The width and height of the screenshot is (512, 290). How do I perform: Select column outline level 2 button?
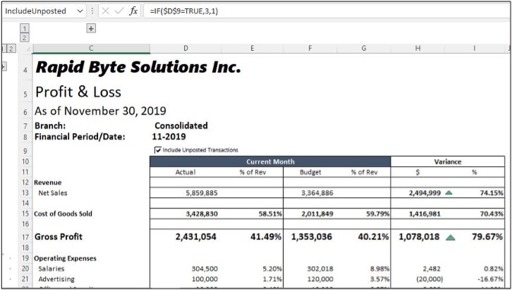point(25,38)
